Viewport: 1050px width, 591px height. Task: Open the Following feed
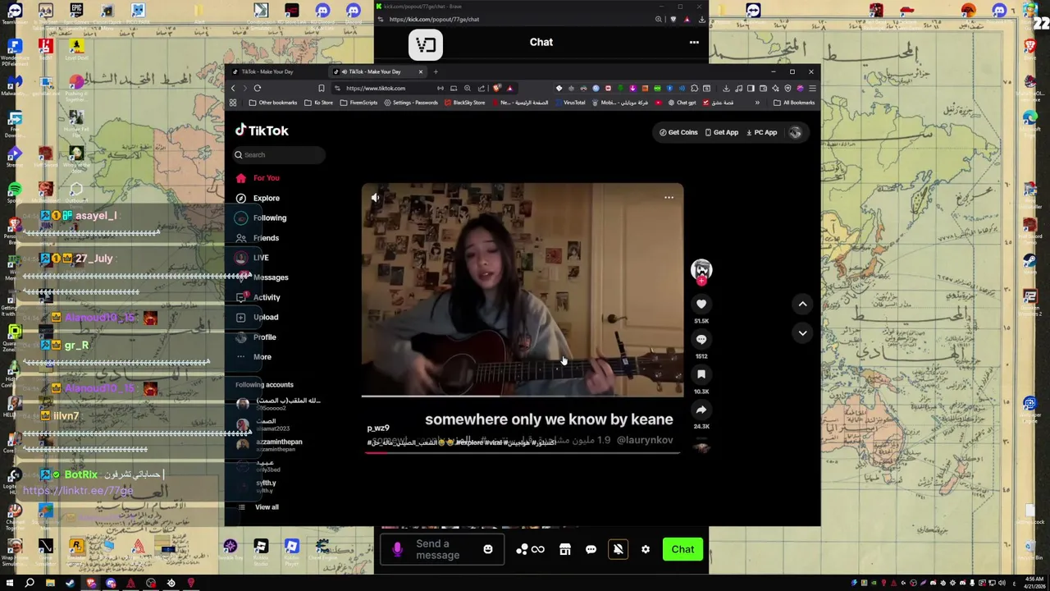coord(261,218)
